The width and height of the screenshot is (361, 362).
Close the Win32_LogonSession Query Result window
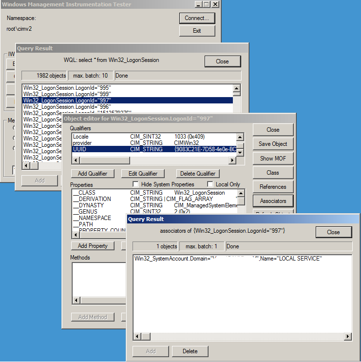tap(223, 61)
